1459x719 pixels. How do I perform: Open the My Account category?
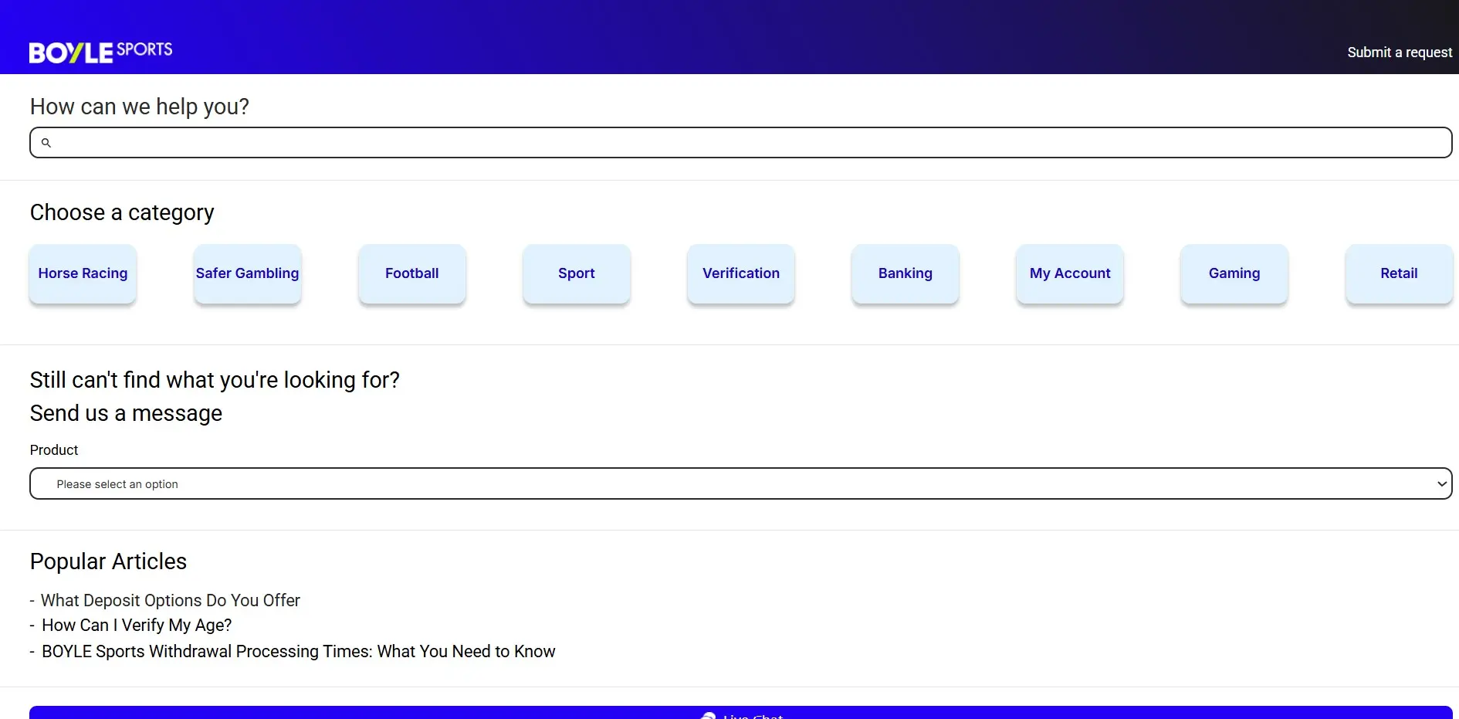click(x=1069, y=273)
